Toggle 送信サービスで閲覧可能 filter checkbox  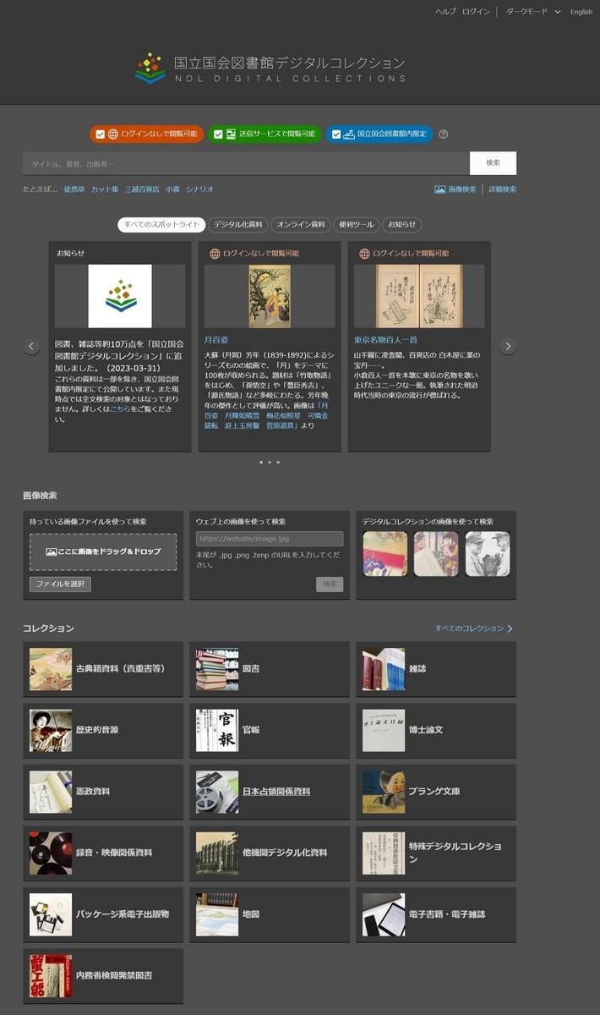pos(218,134)
